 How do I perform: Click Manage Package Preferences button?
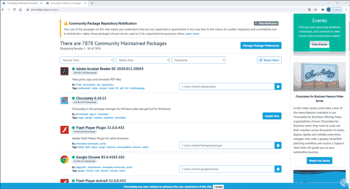coord(261,45)
